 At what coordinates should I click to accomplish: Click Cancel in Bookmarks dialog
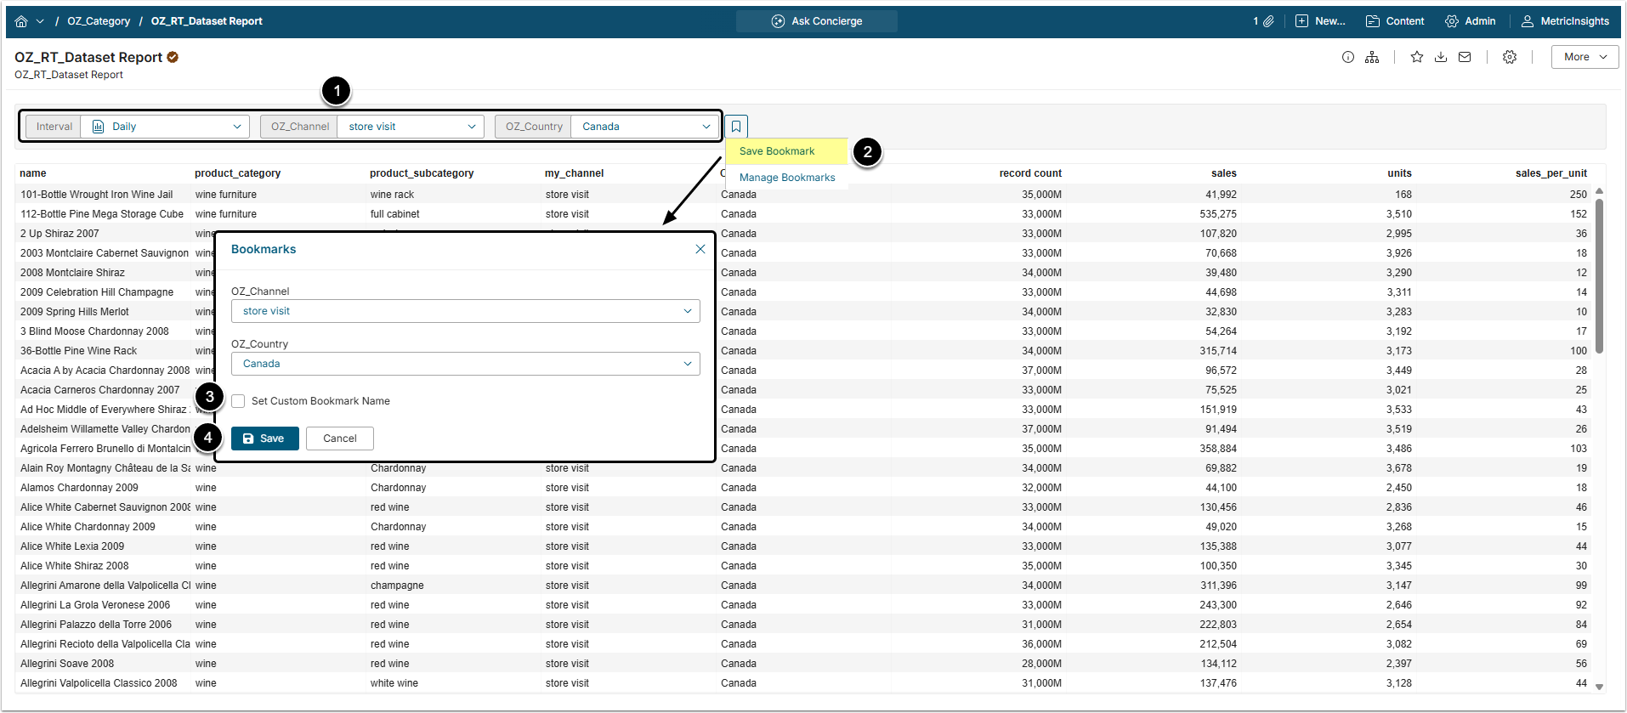[x=340, y=439]
